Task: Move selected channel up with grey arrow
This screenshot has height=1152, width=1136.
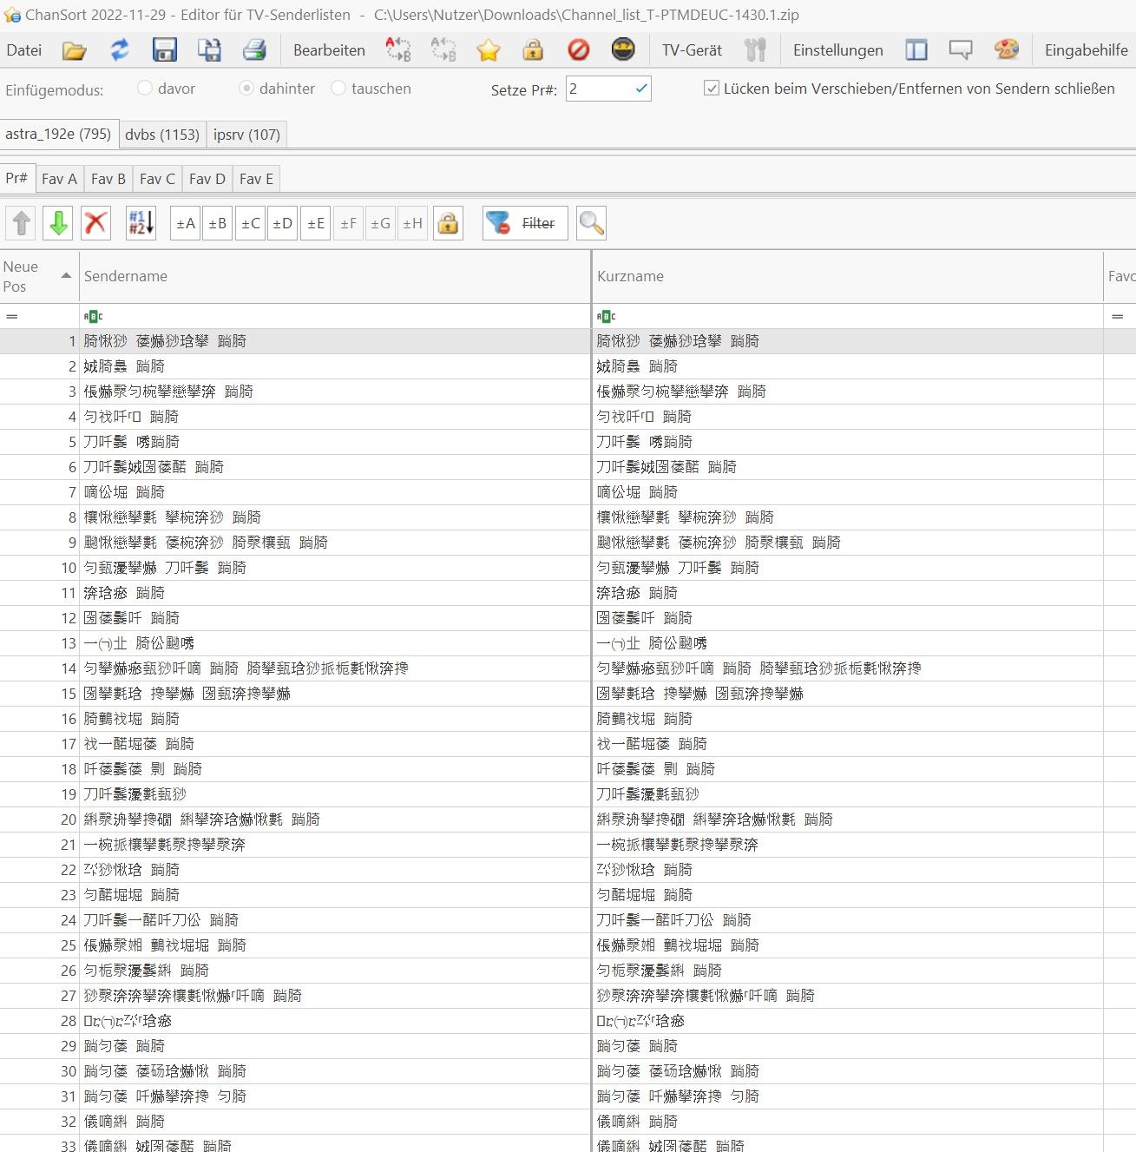Action: point(22,223)
